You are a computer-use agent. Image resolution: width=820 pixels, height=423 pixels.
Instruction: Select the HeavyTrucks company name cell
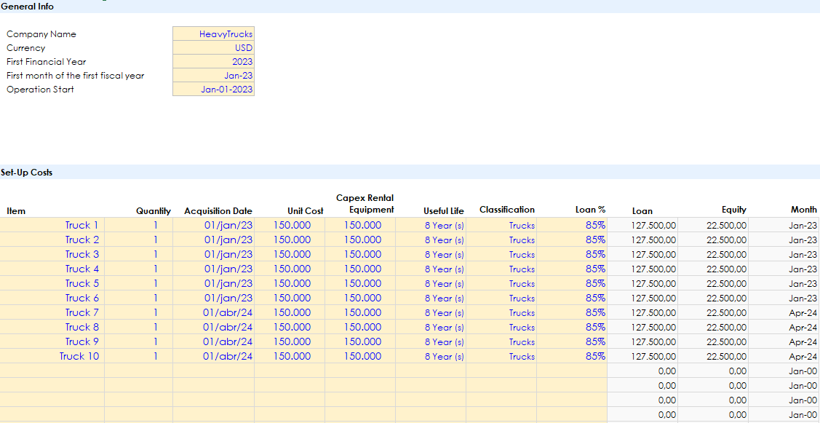213,33
